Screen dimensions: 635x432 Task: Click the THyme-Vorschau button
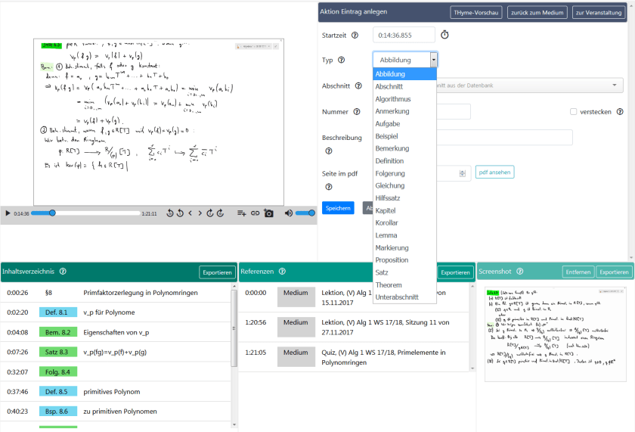click(476, 13)
